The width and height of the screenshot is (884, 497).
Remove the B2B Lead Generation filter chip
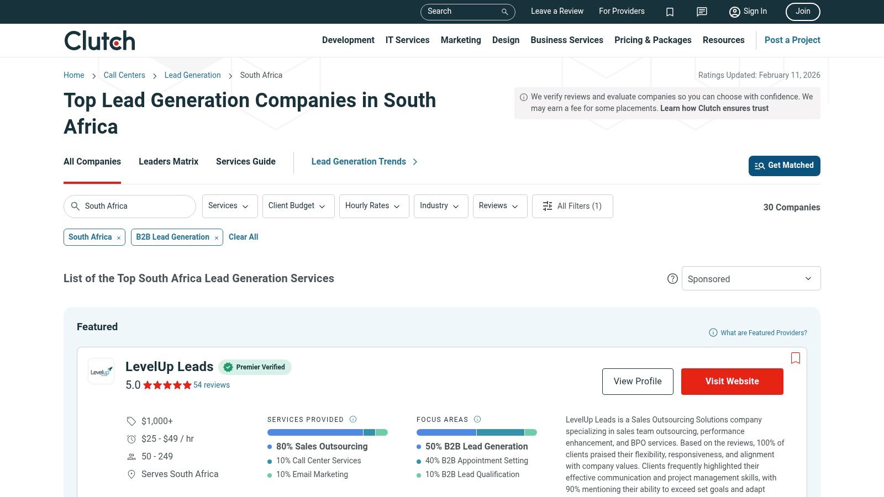click(x=215, y=237)
